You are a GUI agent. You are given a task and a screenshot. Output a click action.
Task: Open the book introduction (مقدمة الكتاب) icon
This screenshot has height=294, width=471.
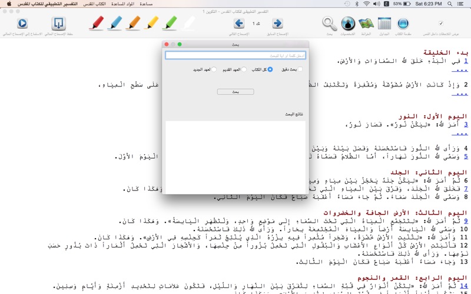[403, 23]
